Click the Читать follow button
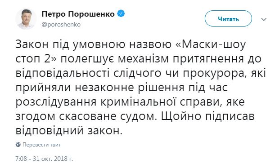Screen dimensions: 275x164 pyautogui.click(x=228, y=18)
